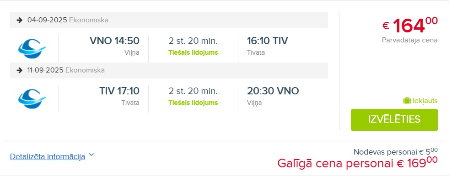Click the outbound Tiešais lidojums label

tap(193, 52)
